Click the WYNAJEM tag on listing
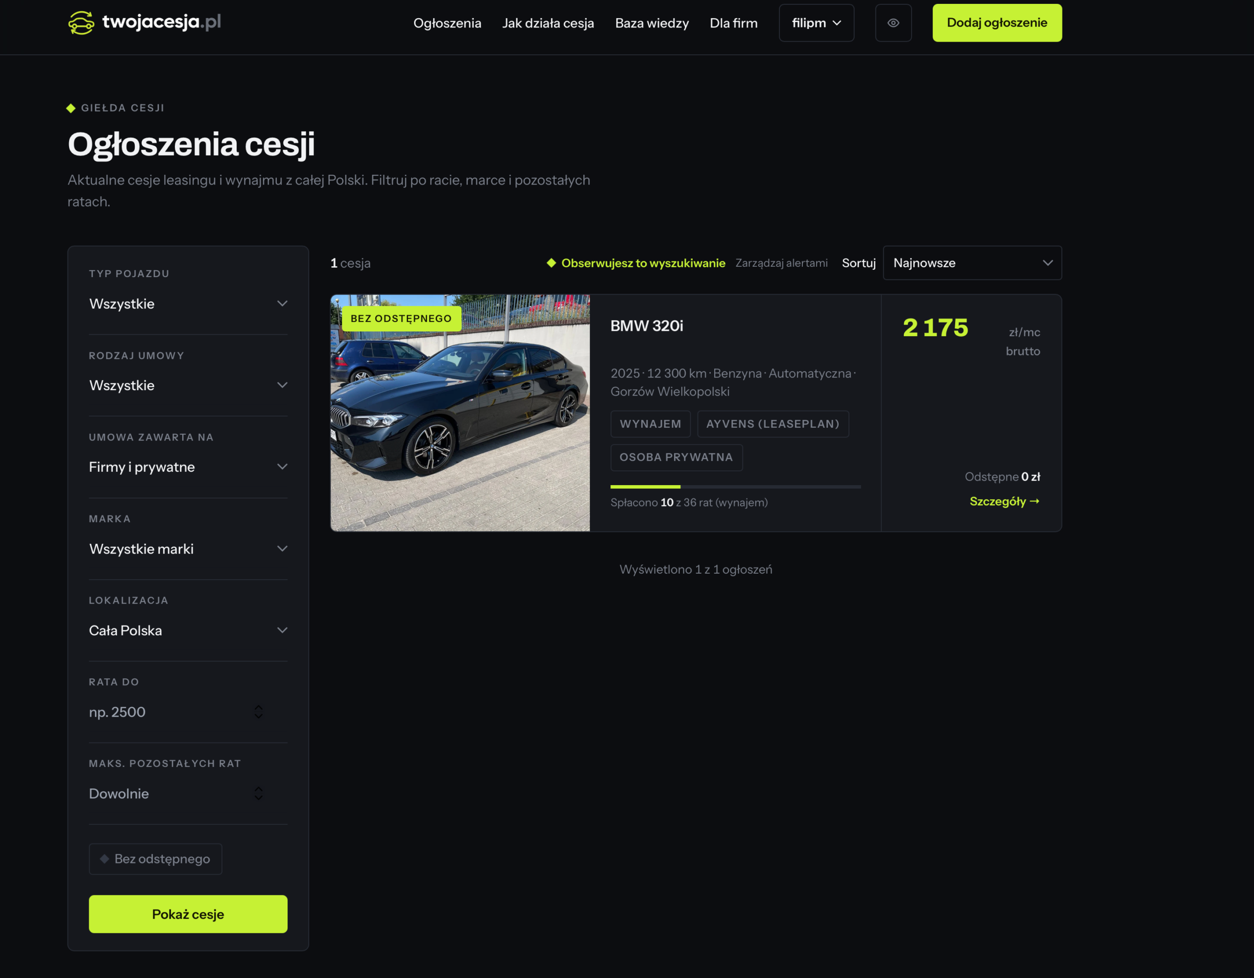 (x=650, y=424)
